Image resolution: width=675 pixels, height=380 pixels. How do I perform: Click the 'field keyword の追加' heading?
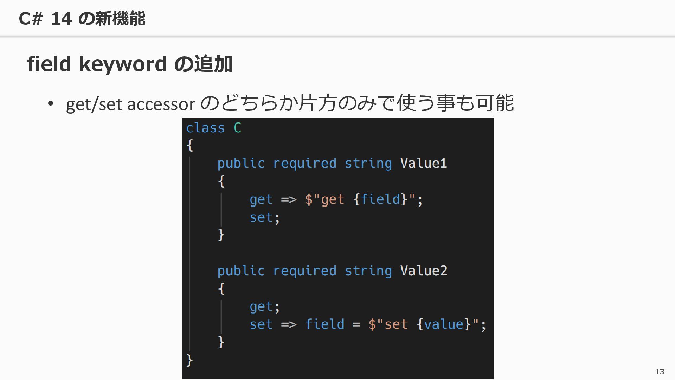pyautogui.click(x=130, y=64)
